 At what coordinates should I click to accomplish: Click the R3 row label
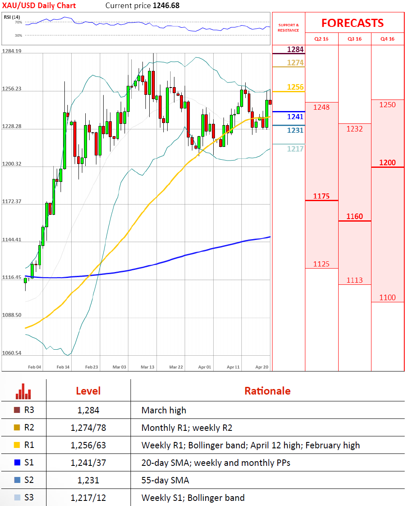pyautogui.click(x=29, y=410)
